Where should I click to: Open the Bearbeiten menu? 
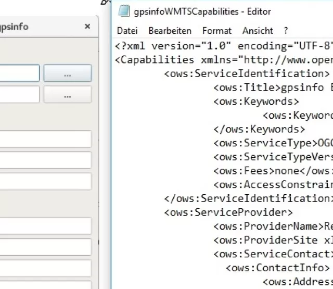coord(170,31)
